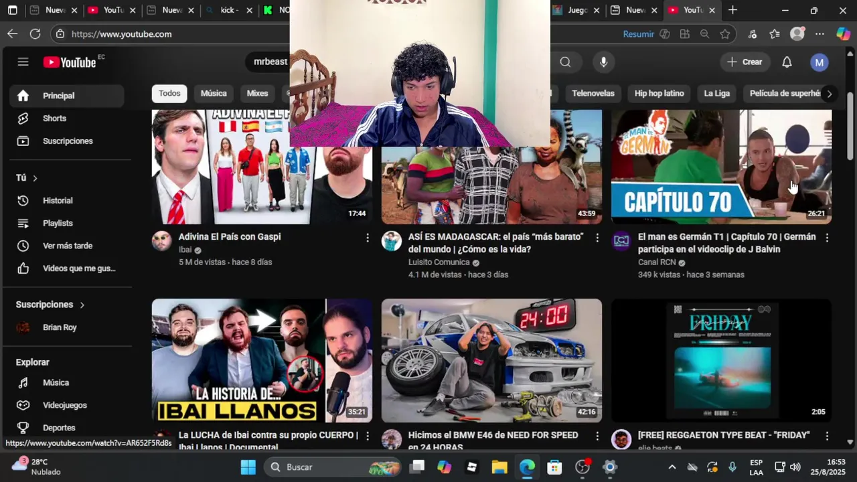This screenshot has width=857, height=482.
Task: Open Edge split screen icon
Action: [x=684, y=33]
